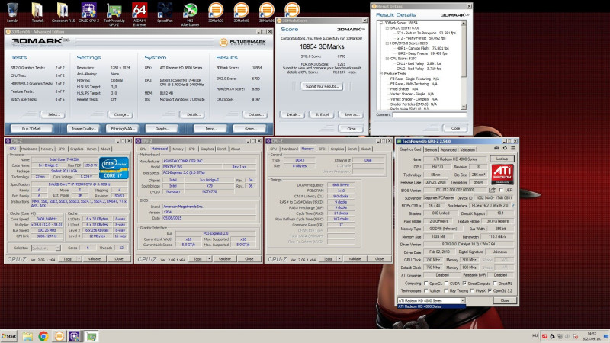Click the Intel Core i7 logo in CPU-Z
This screenshot has height=343, width=610.
click(x=114, y=168)
